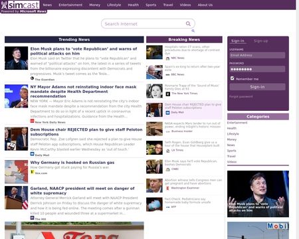
Task: Open Elon Musk 'vote Republican' headline
Action: click(84, 51)
